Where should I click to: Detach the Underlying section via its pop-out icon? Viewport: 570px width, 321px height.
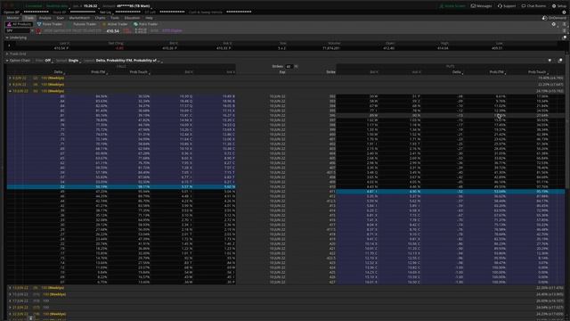[565, 37]
